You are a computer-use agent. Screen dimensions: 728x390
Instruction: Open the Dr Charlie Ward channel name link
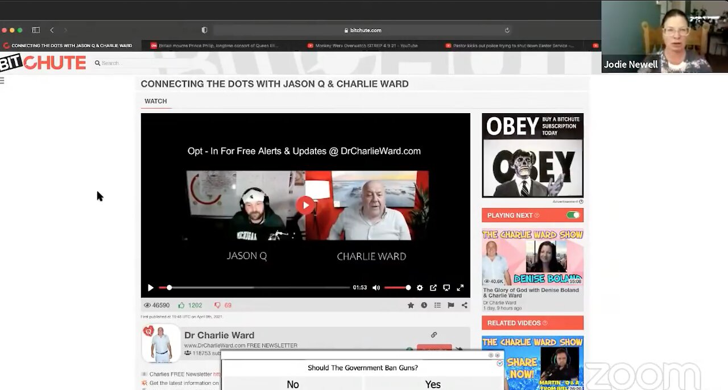pyautogui.click(x=219, y=335)
